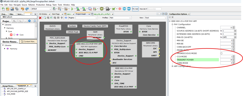Screen dimensions: 243x96
Task: Launch MPLAB Code Configurator (MCC) icon
Action: [129, 9]
